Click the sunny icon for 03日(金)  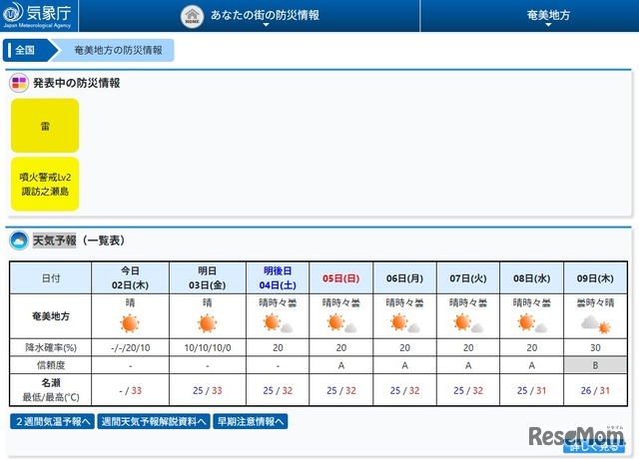207,323
